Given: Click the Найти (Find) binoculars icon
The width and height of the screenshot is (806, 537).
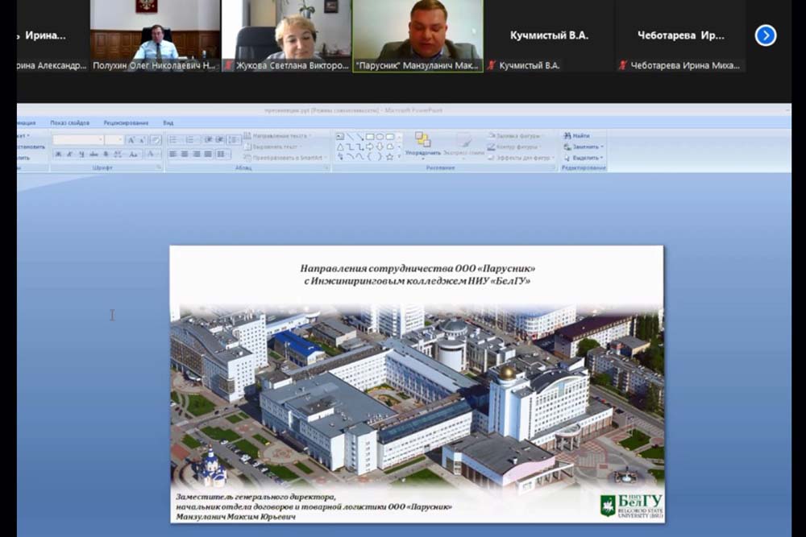Looking at the screenshot, I should coord(567,136).
